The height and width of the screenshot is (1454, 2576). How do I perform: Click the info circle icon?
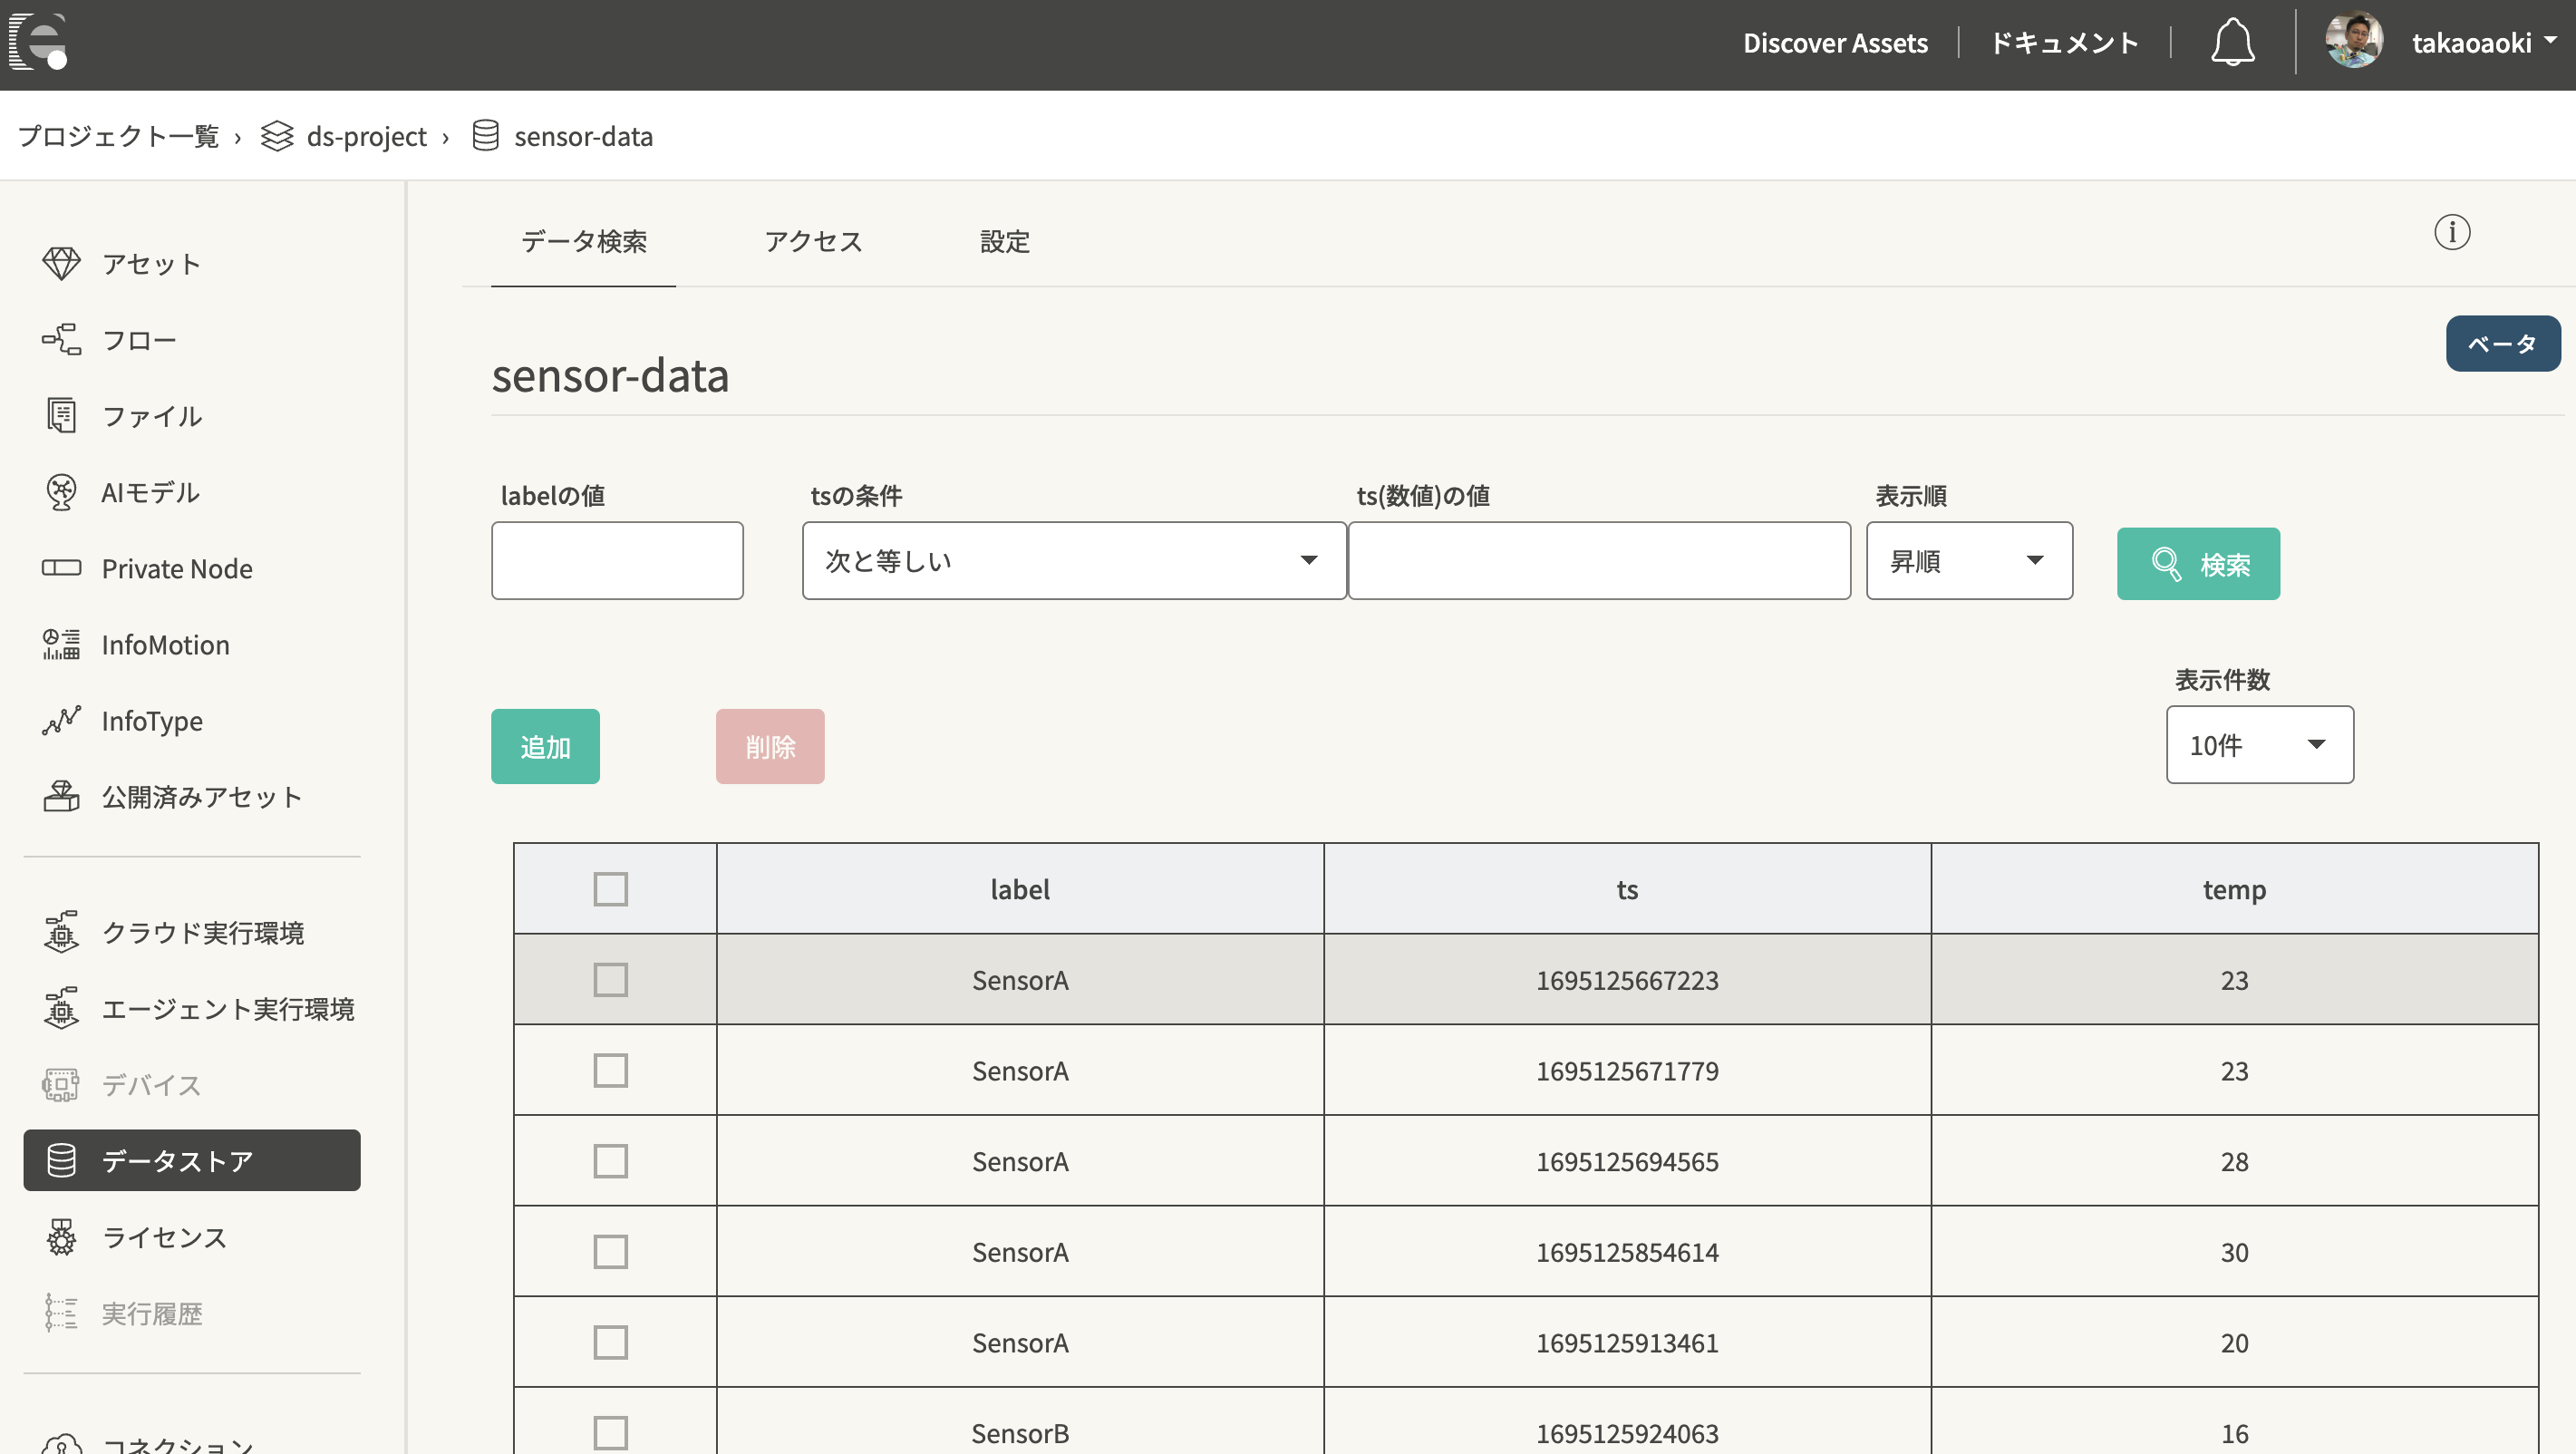pos(2451,232)
